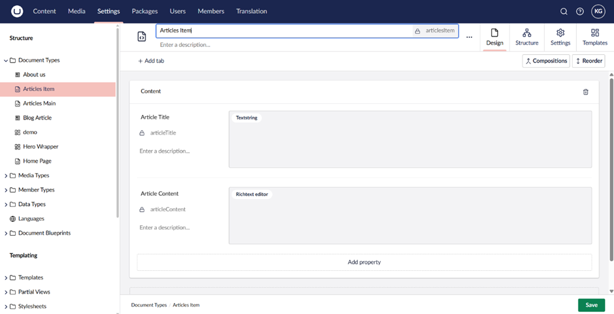Click the left sidebar vertical scrollbar
The image size is (614, 314).
(x=118, y=122)
